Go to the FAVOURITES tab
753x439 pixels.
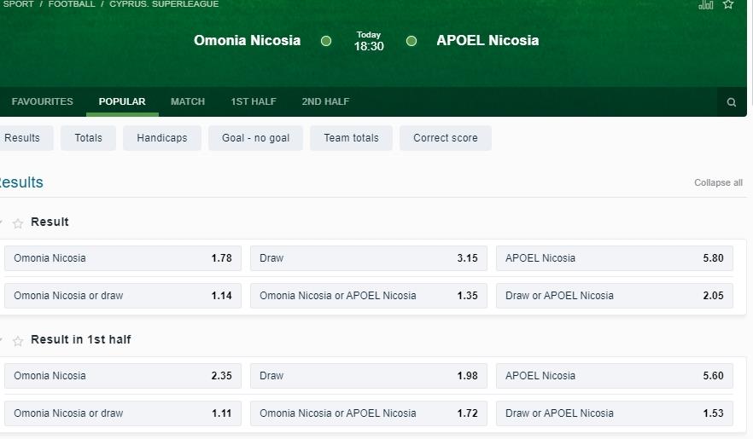(43, 101)
